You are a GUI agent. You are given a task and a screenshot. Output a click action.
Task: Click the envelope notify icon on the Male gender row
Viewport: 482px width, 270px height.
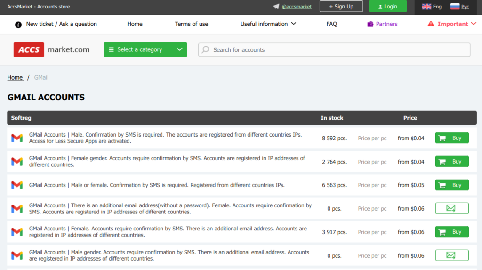pos(452,255)
